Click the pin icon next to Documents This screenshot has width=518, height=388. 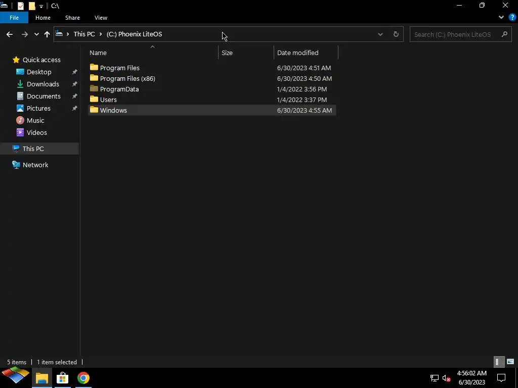(x=75, y=96)
